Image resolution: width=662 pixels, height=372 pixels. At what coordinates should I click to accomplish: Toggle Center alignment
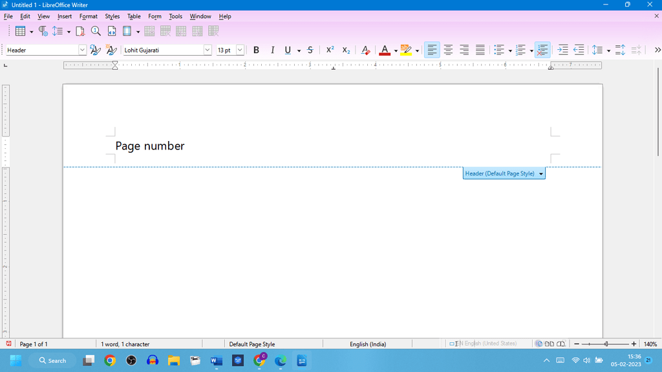click(x=449, y=50)
